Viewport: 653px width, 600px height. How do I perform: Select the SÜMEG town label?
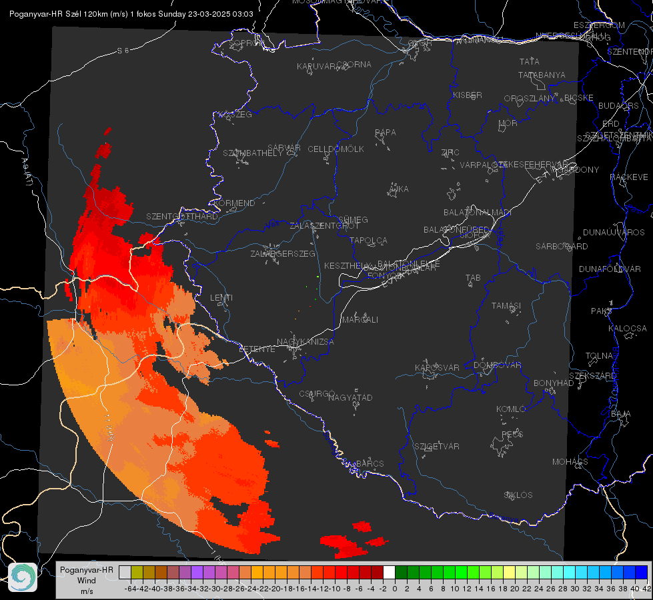coord(353,220)
